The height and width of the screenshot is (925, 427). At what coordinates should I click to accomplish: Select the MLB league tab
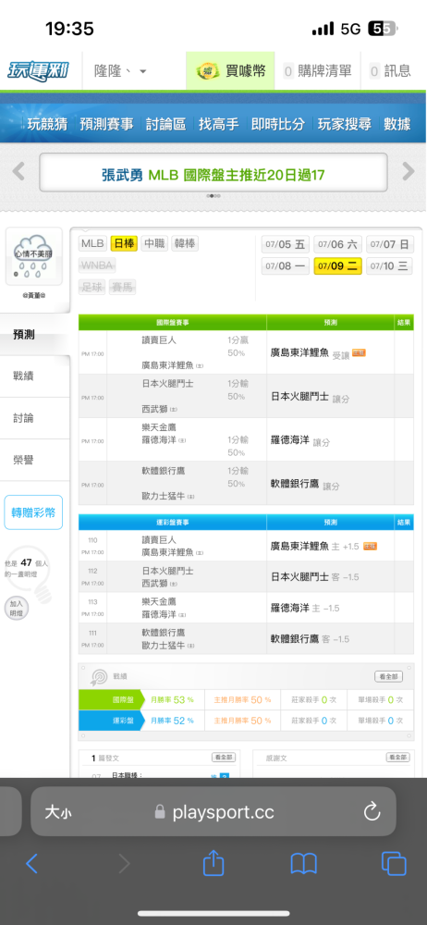point(92,243)
